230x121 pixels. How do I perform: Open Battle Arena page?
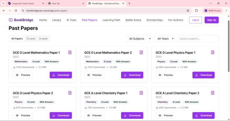(x=133, y=20)
